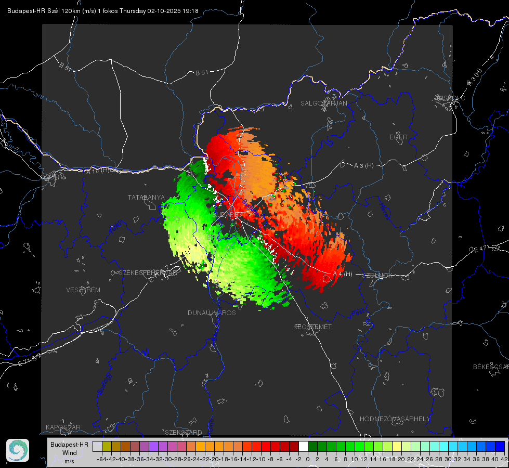The width and height of the screenshot is (509, 468).
Task: Click the '-64' value on the legend scale
Action: tap(102, 459)
